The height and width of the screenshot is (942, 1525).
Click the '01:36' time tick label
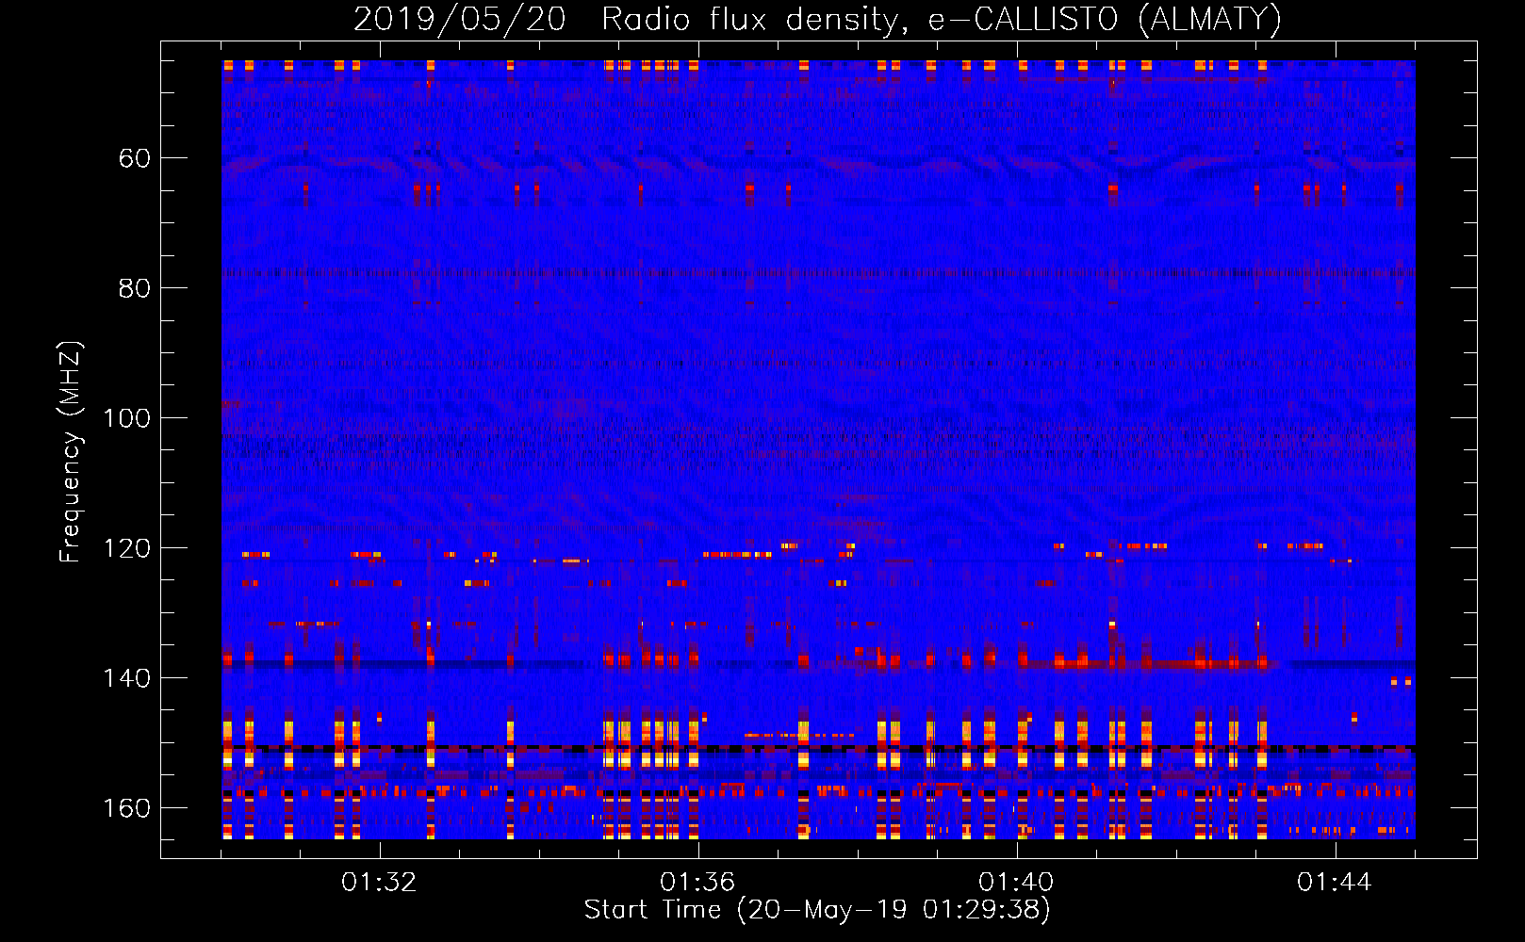coord(697,882)
